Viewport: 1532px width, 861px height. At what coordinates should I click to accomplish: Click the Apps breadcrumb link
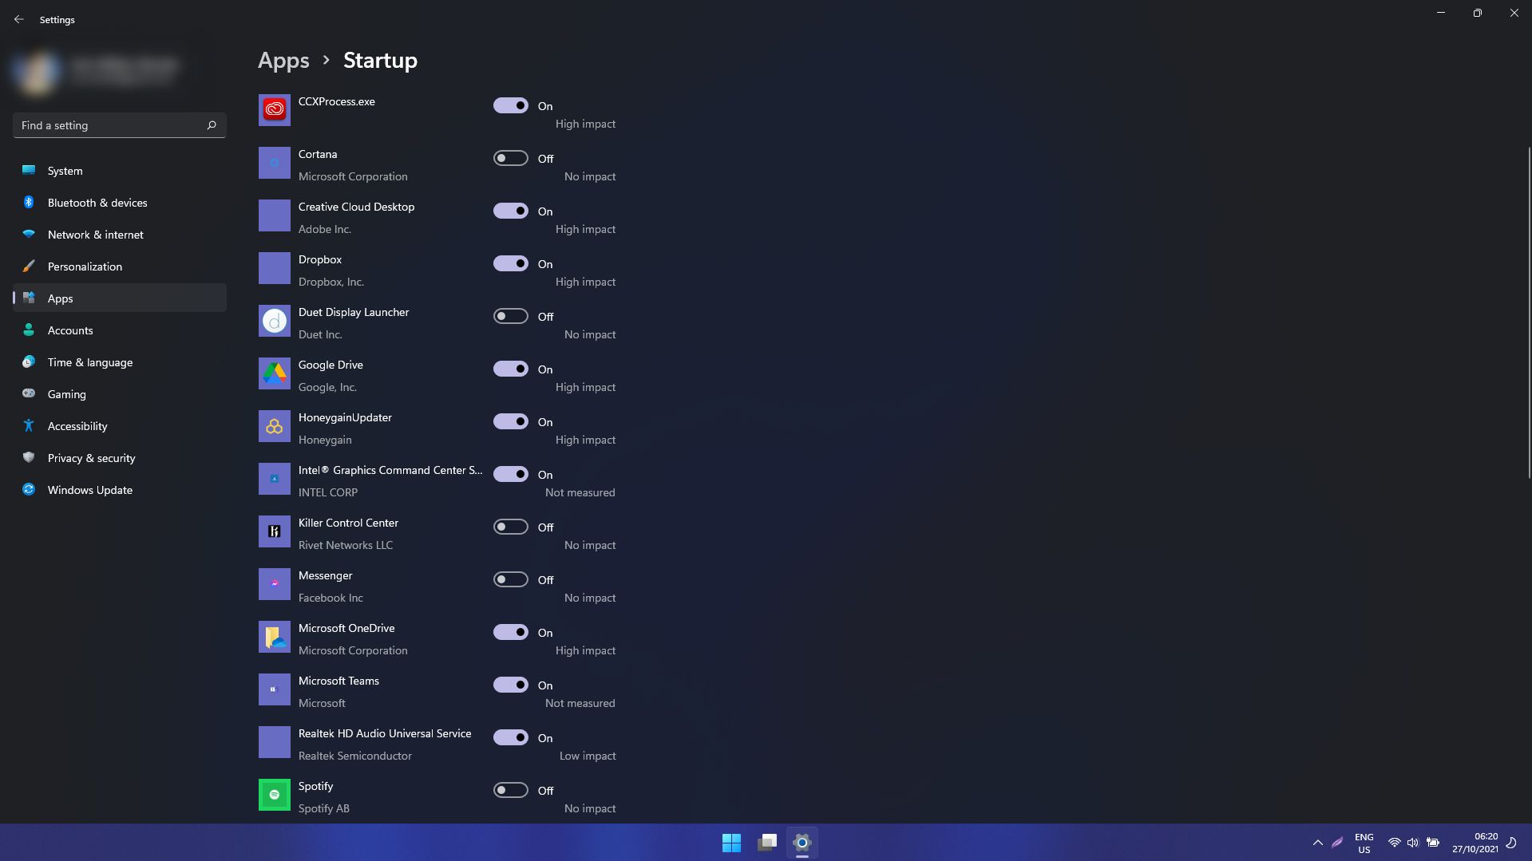283,61
